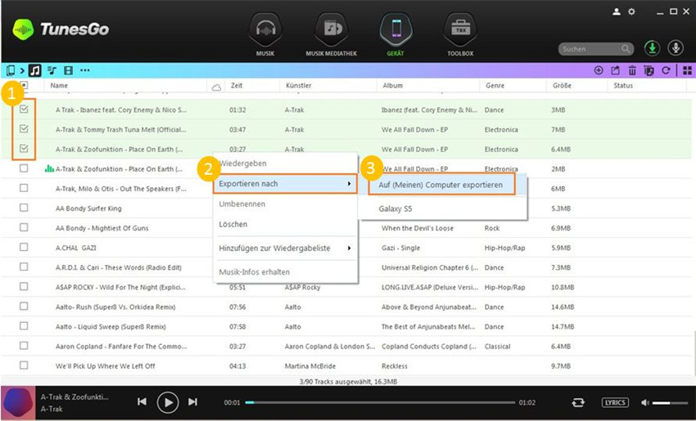Select the playlist category icon
Viewport: 696px width, 421px height.
[52, 70]
